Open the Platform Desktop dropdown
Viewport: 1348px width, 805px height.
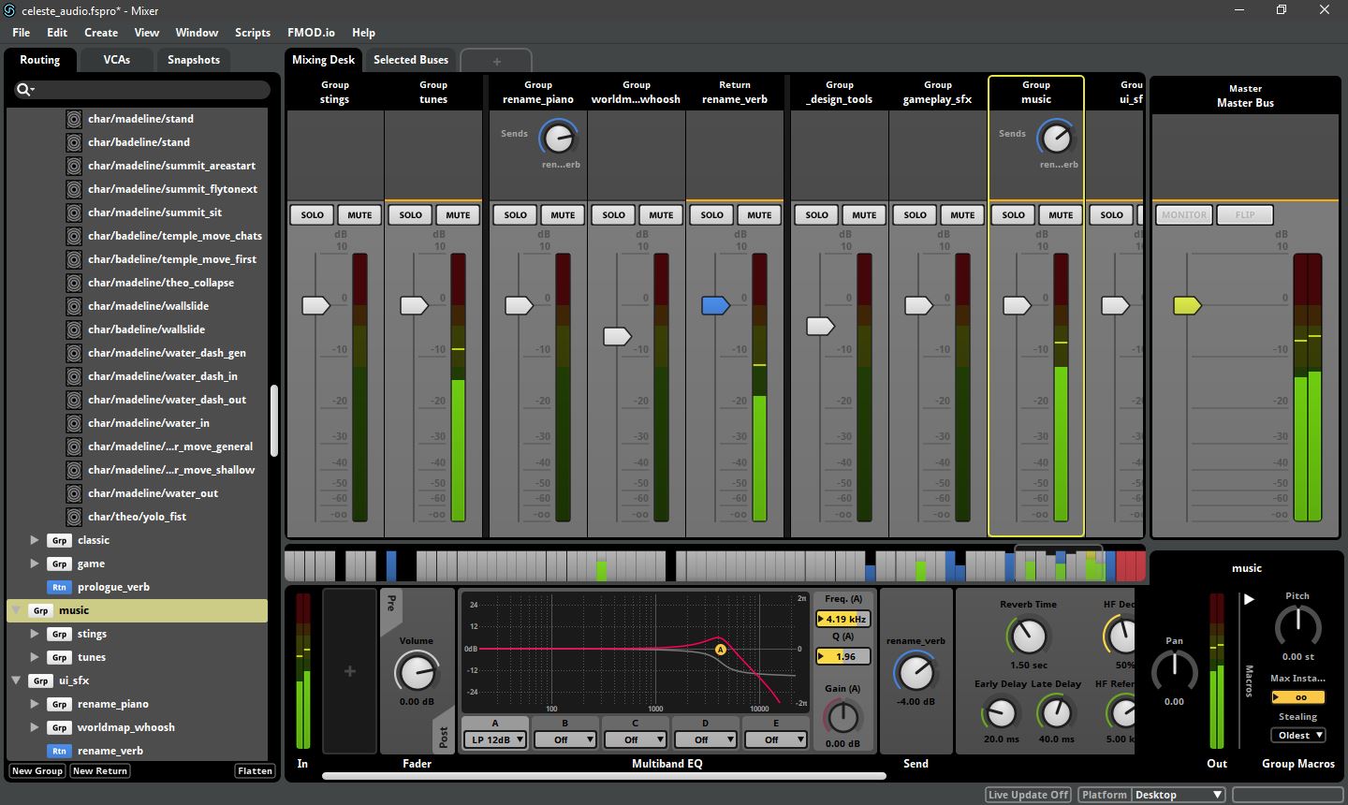click(1177, 794)
